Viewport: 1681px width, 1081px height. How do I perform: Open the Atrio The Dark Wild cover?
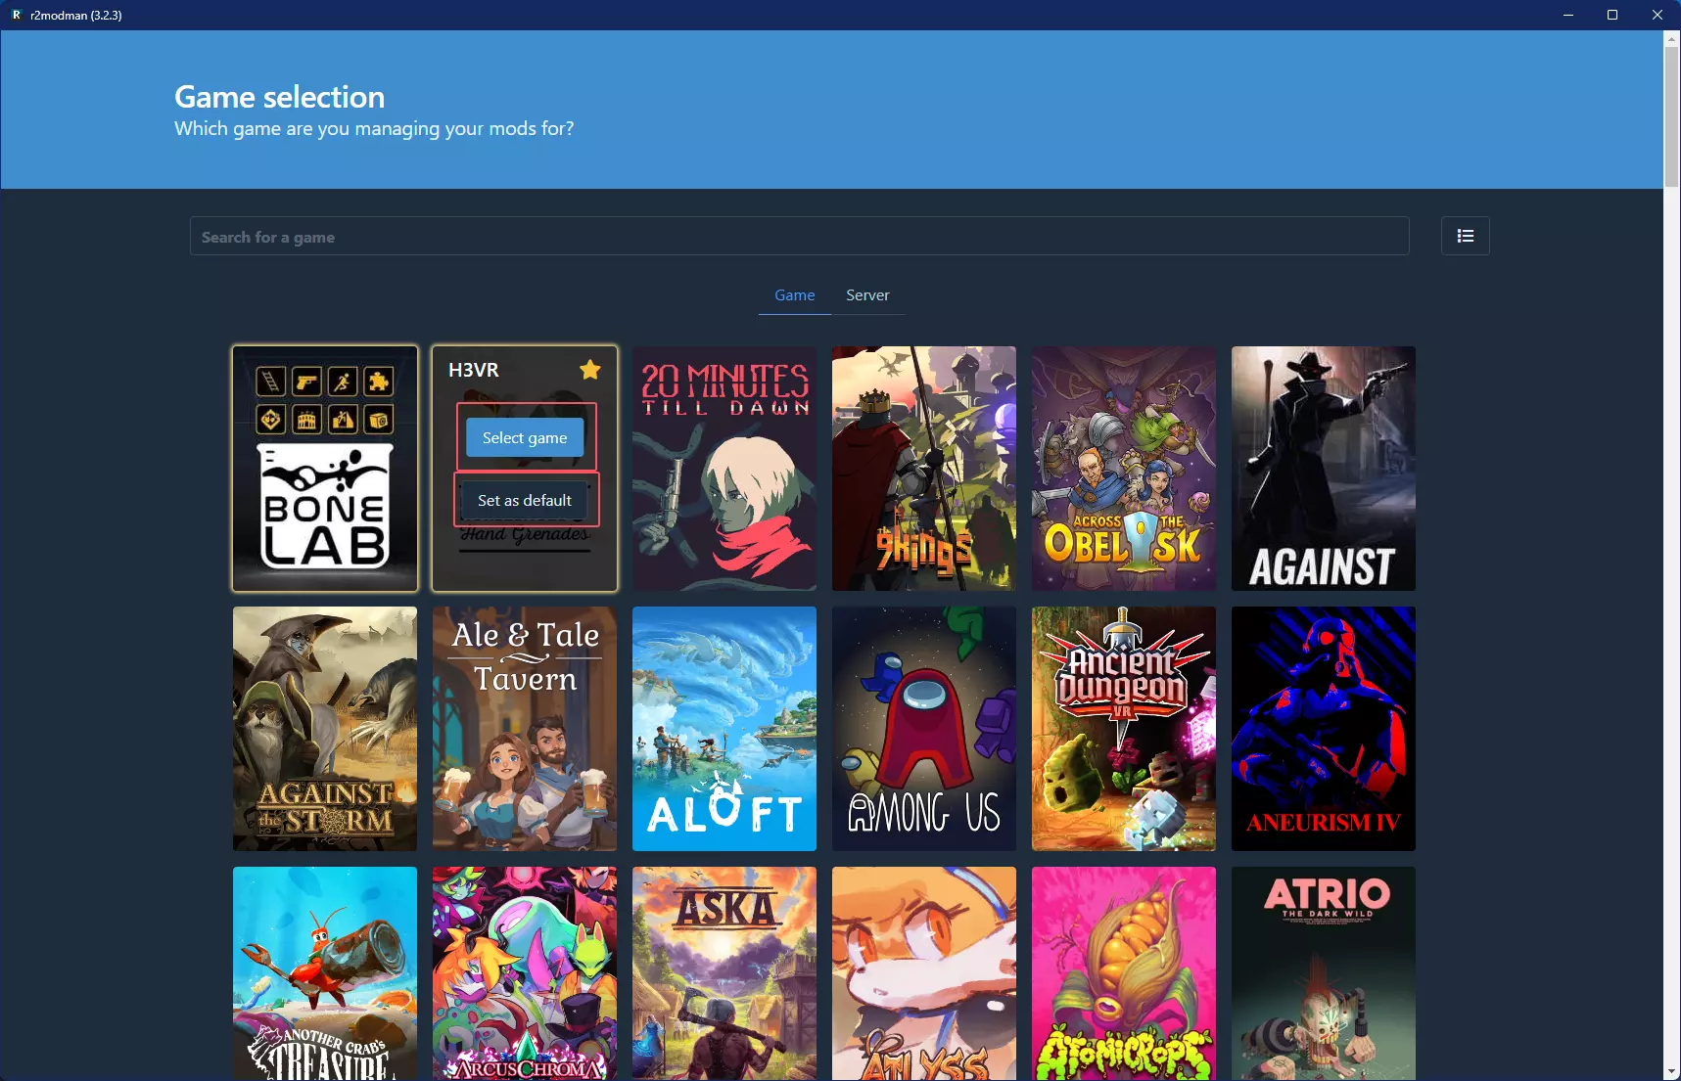coord(1324,973)
